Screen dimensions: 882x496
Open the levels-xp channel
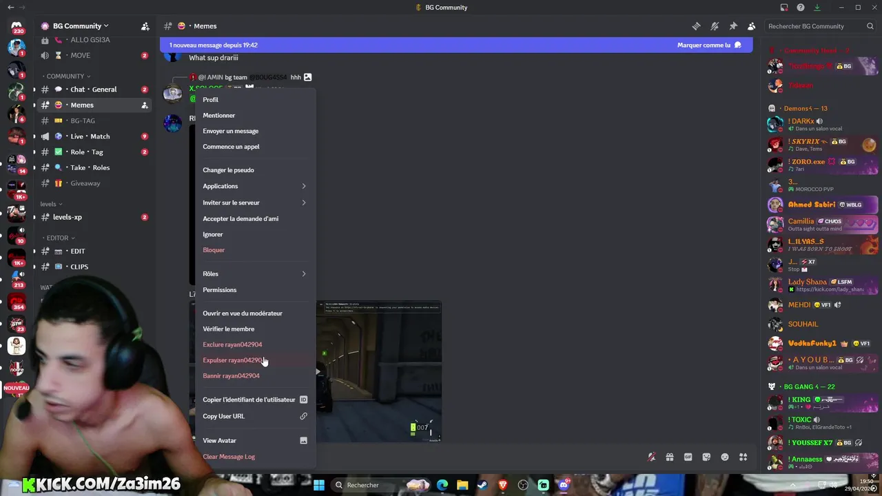click(95, 217)
